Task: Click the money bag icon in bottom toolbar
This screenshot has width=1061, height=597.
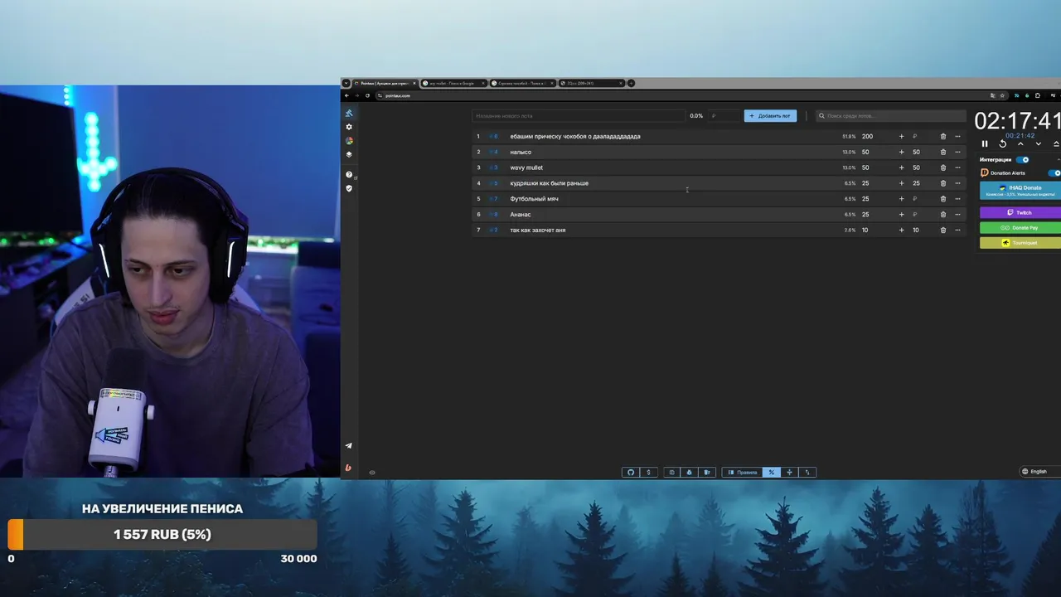Action: click(689, 473)
